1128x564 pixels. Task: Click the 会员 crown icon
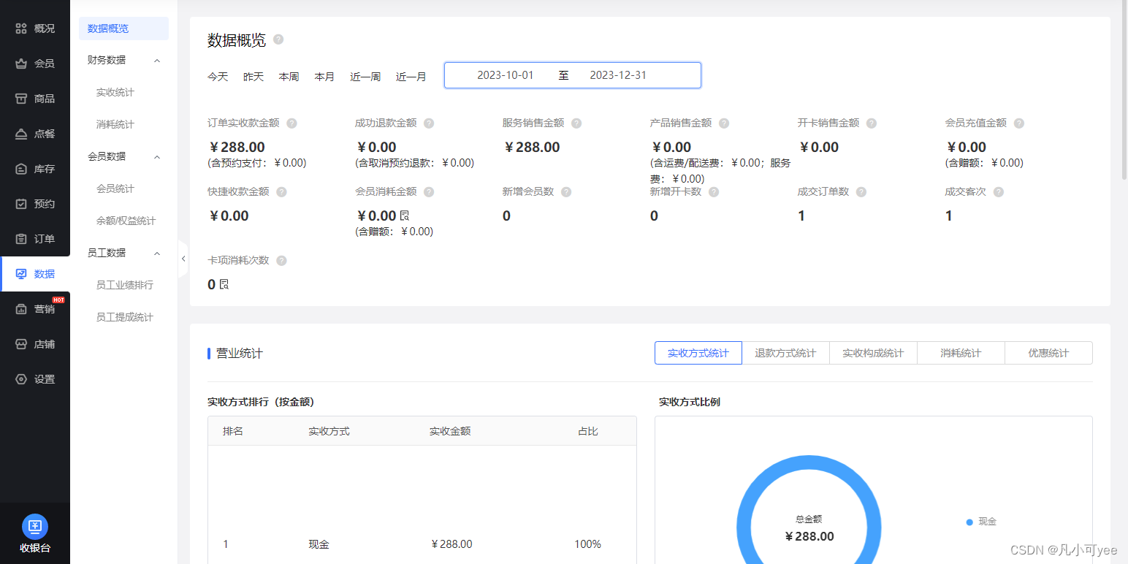(21, 64)
